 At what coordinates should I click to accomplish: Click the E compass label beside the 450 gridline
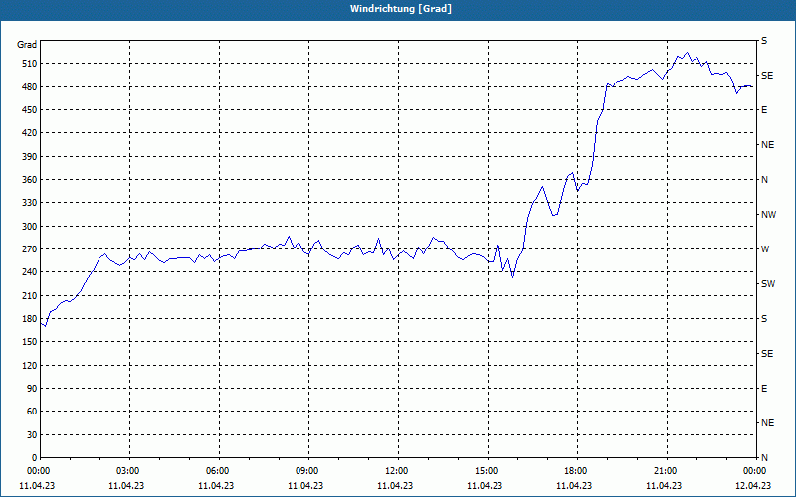tap(764, 110)
